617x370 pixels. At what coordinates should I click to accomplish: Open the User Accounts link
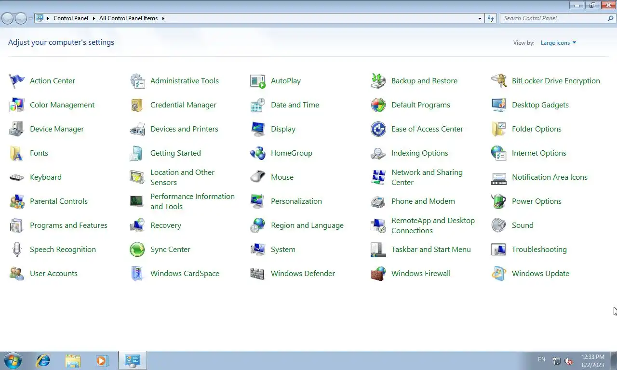54,274
